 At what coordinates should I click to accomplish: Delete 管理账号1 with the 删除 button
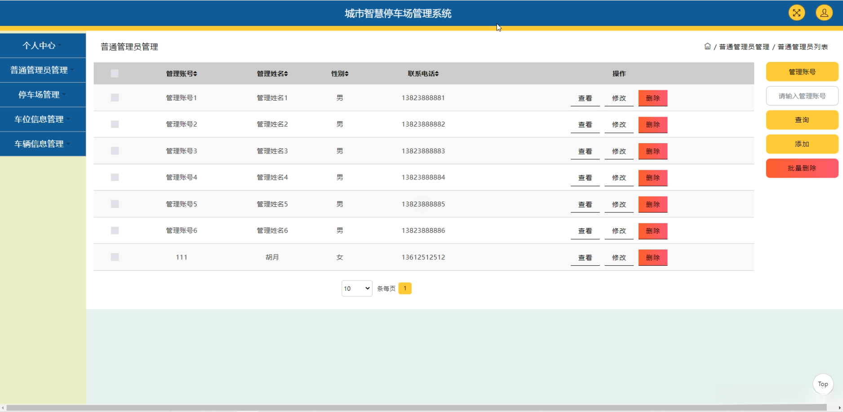point(653,98)
